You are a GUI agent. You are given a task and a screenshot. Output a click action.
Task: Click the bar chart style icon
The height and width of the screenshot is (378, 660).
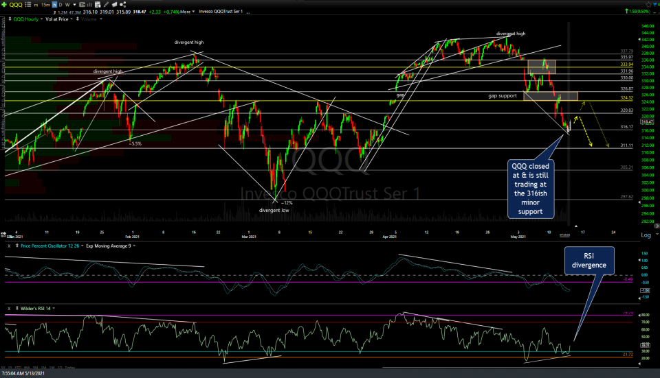tap(89, 5)
